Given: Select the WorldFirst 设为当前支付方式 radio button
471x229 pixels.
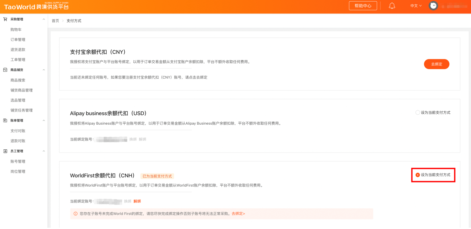Looking at the screenshot, I should click(417, 175).
